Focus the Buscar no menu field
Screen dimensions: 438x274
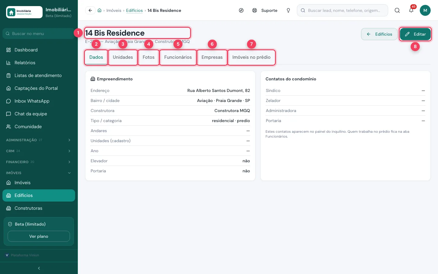(39, 33)
